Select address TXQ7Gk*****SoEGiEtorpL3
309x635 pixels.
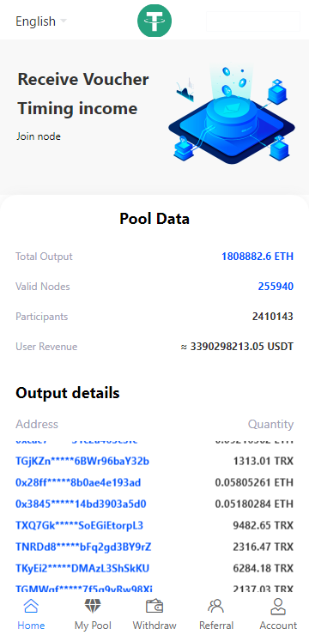coord(79,525)
